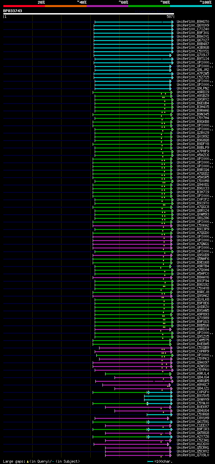
Task: Select the UniRef100_Q9SRY2 label
Action: [192, 99]
